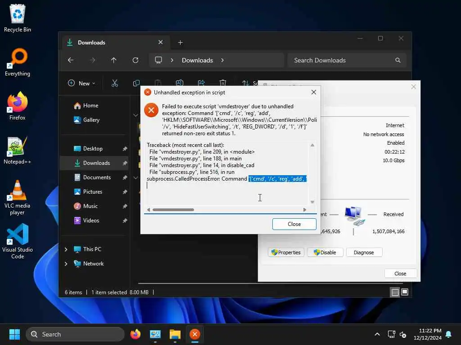The width and height of the screenshot is (461, 345).
Task: Switch to large icons view layout
Action: click(x=405, y=292)
